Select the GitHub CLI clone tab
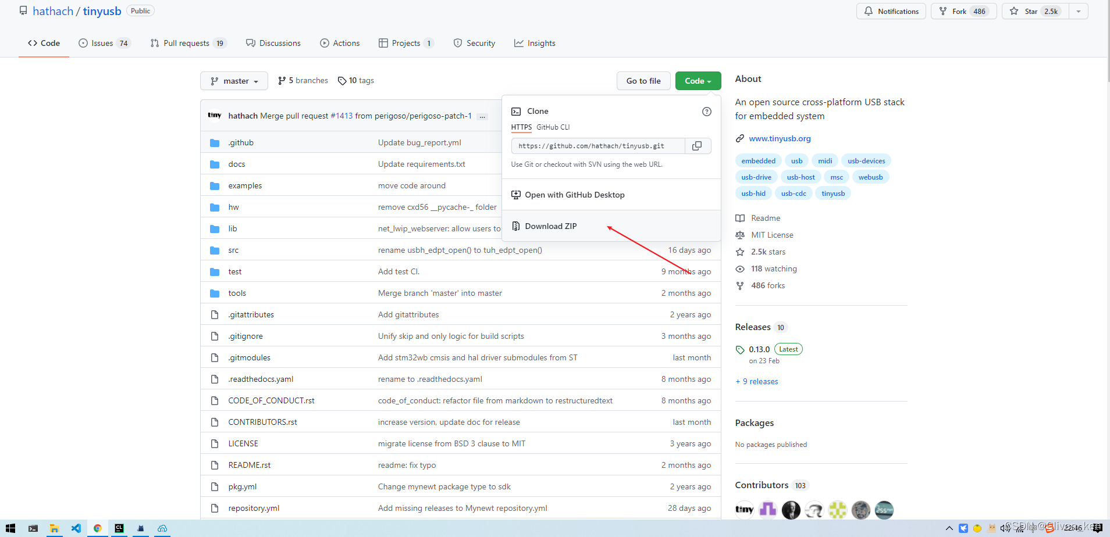This screenshot has height=537, width=1110. pyautogui.click(x=553, y=127)
